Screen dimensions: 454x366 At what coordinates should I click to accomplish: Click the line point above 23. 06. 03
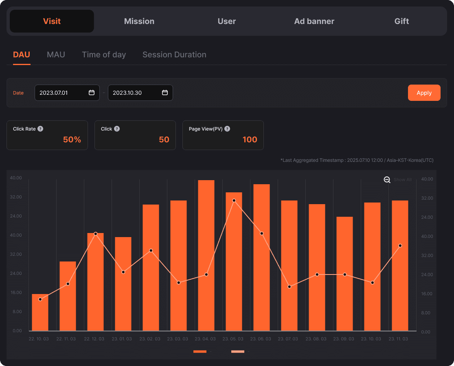[262, 233]
